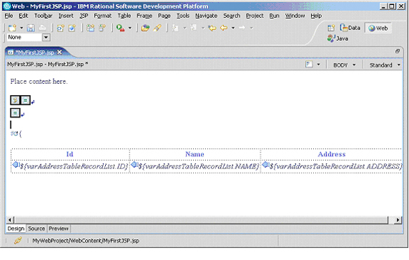
Task: Click the 'Place content here.' text
Action: tap(39, 82)
